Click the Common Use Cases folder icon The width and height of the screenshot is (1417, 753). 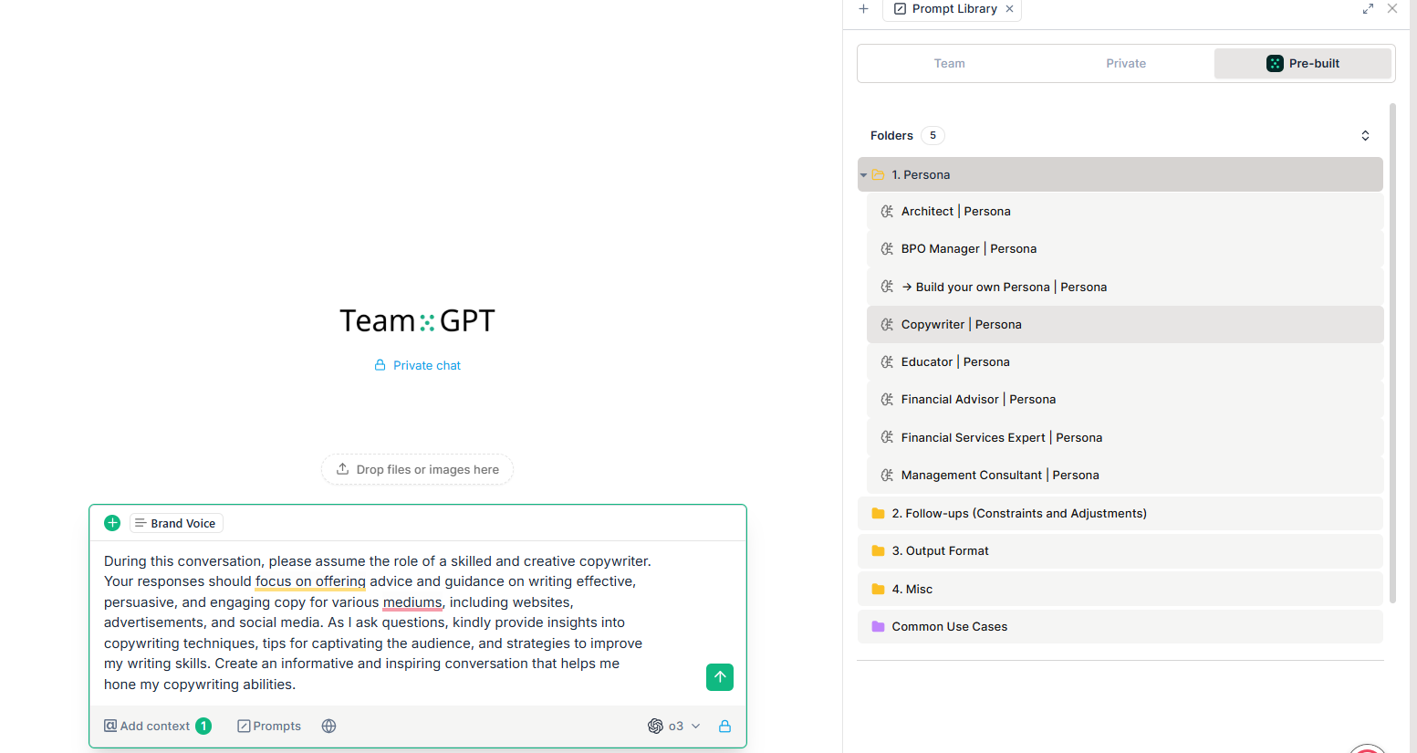(878, 627)
